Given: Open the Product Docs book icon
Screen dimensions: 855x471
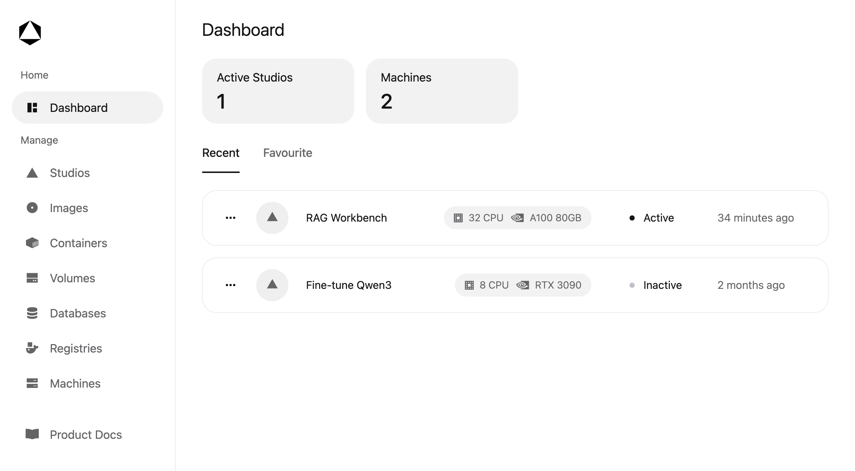Looking at the screenshot, I should [x=32, y=434].
